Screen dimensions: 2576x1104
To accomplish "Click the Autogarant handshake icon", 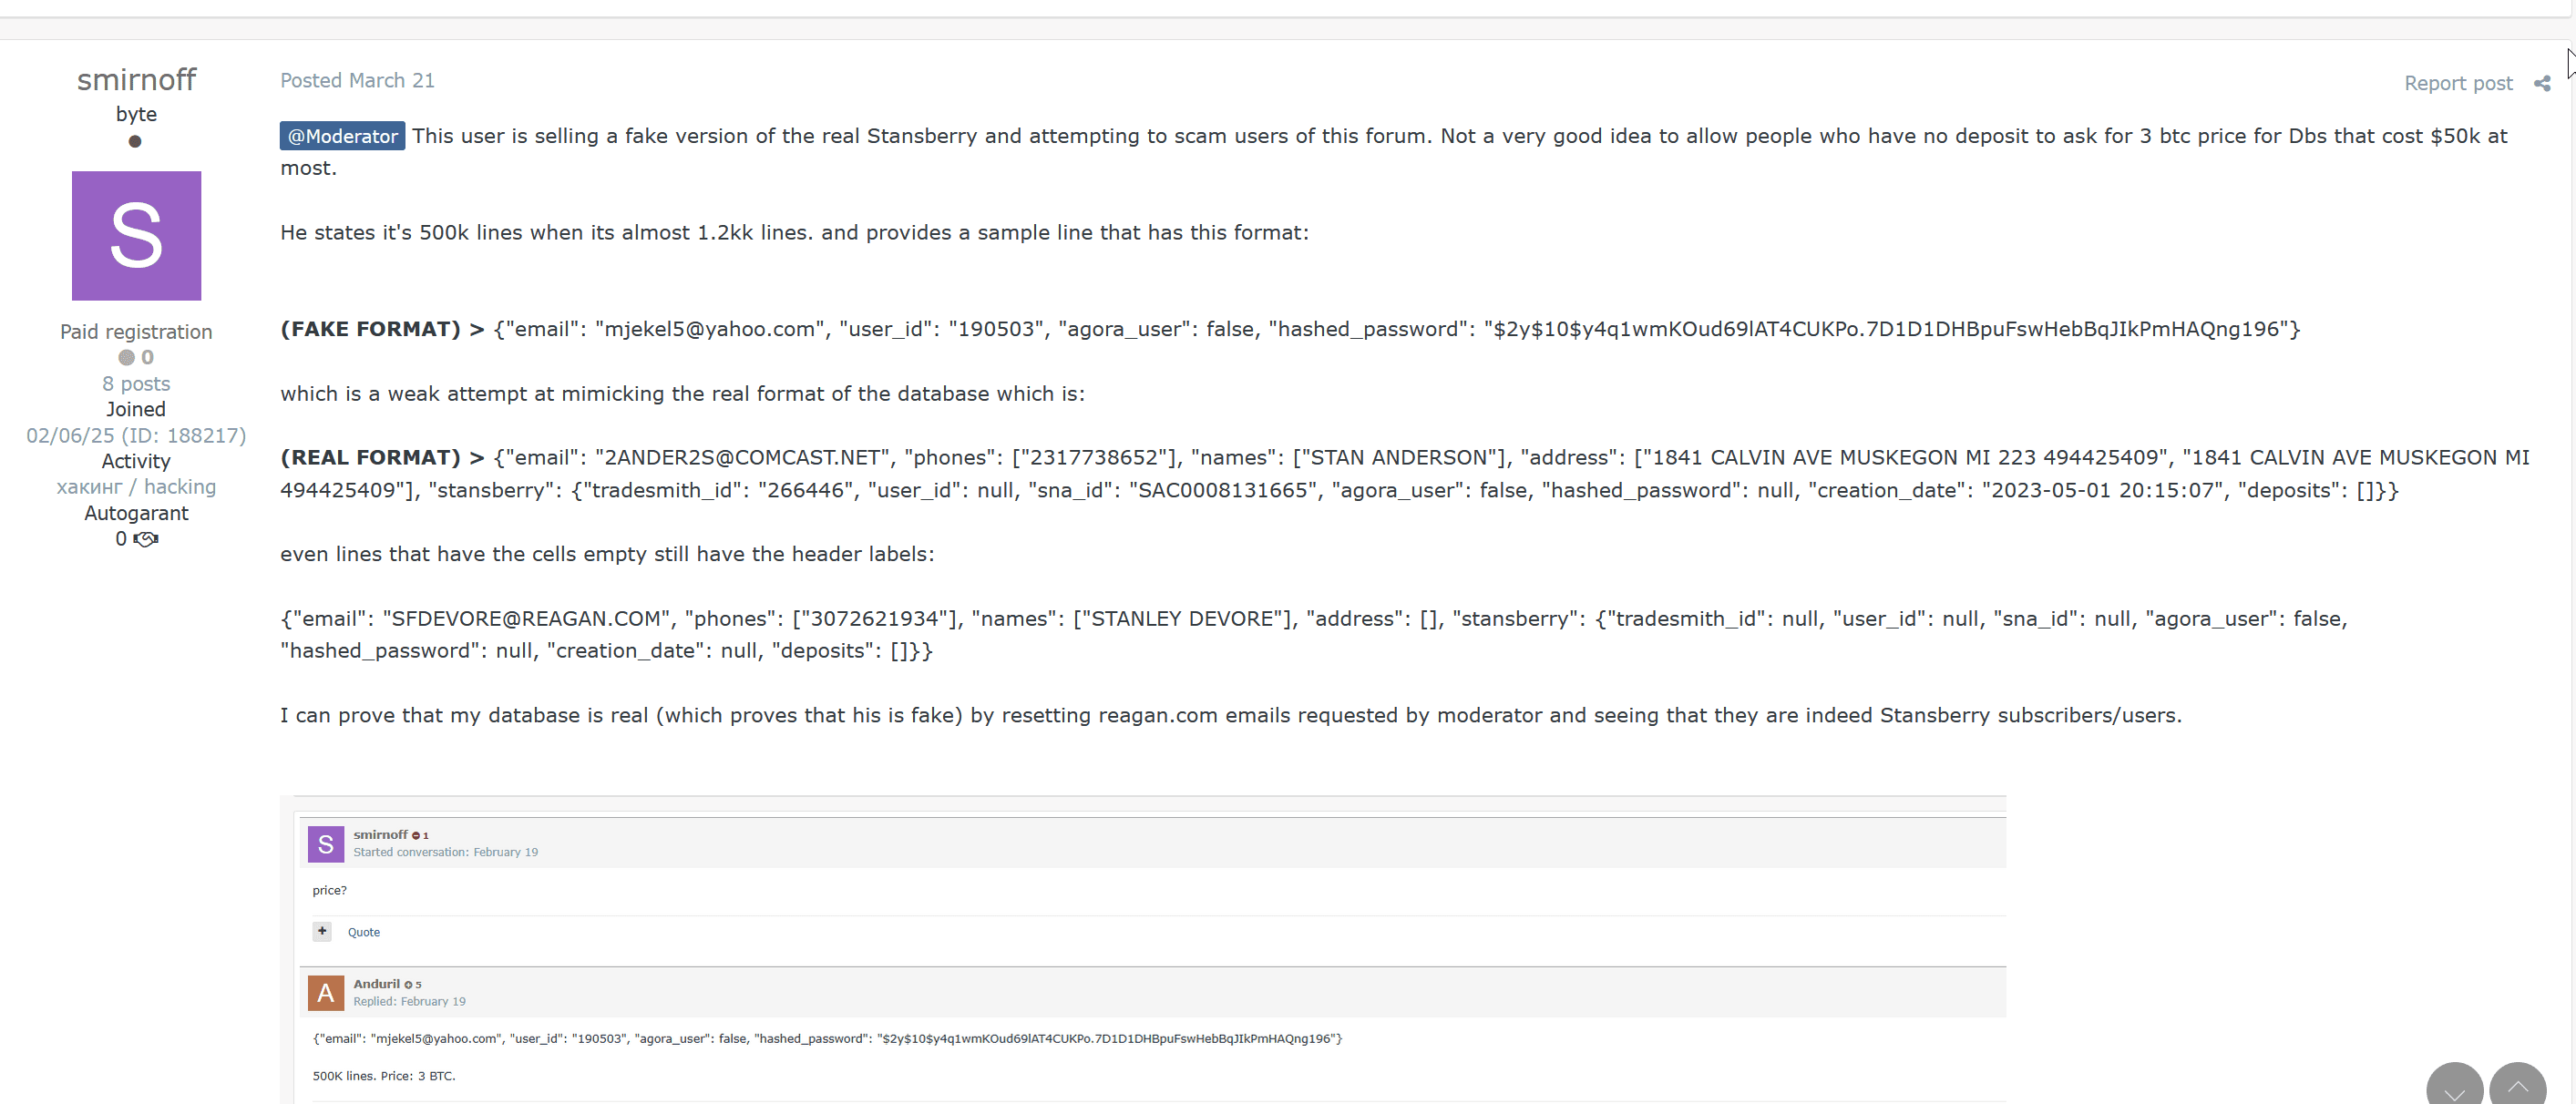I will (146, 540).
